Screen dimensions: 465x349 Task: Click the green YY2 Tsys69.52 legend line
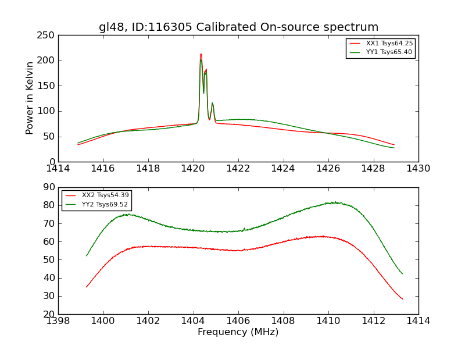click(70, 204)
